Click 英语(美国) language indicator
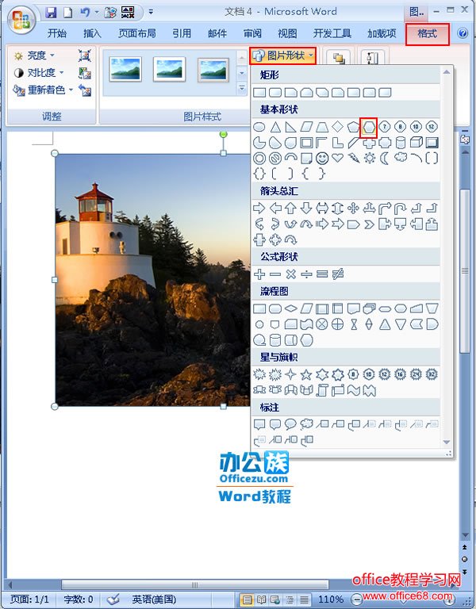Screen dimensions: 476x609 154,599
